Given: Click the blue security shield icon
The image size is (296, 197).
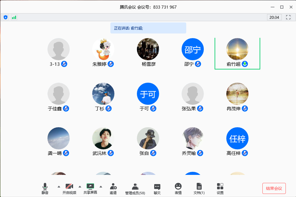Looking at the screenshot, I should (5, 17).
